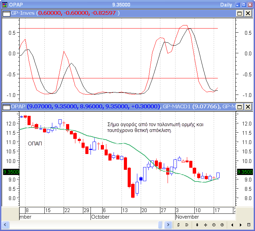Click the 'D' daily period button
Image resolution: width=255 pixels, height=231 pixels.
pos(187,225)
